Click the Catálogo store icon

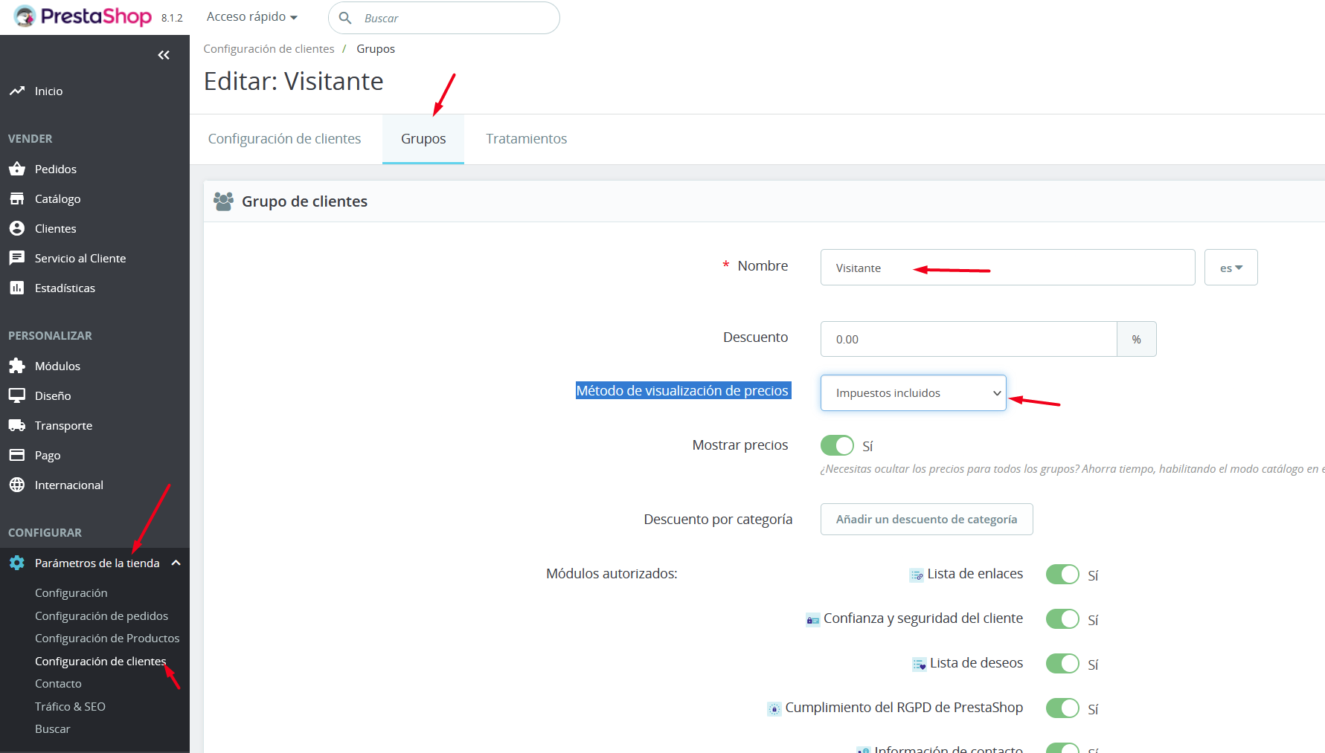pyautogui.click(x=17, y=198)
